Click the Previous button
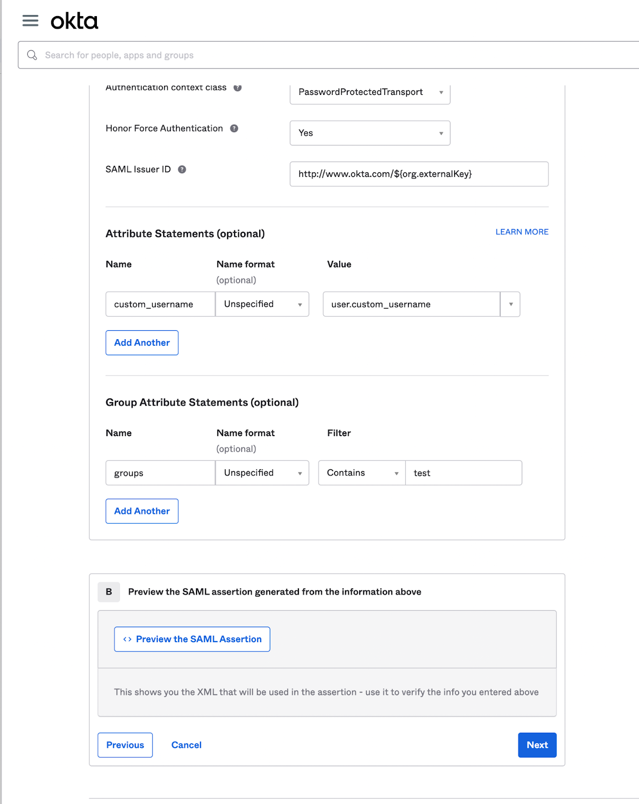Viewport: 639px width, 804px height. 125,745
